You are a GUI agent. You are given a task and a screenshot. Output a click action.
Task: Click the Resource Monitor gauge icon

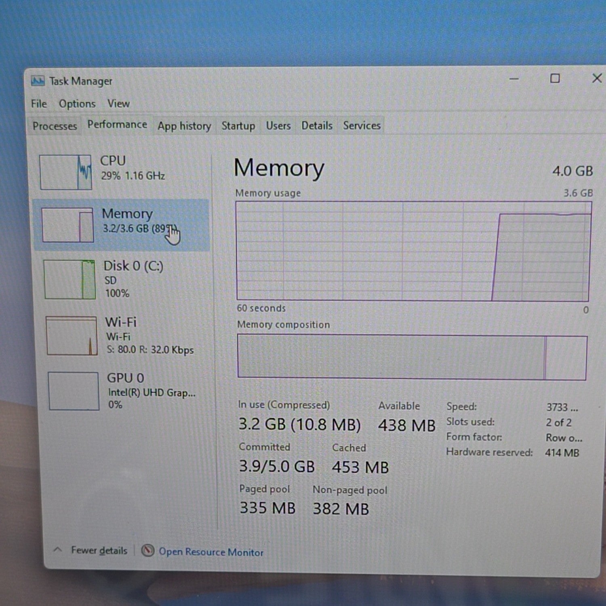148,550
